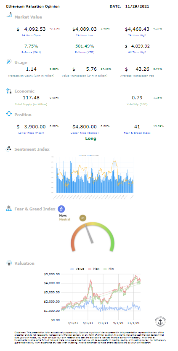Click the Position section icon

(9, 114)
